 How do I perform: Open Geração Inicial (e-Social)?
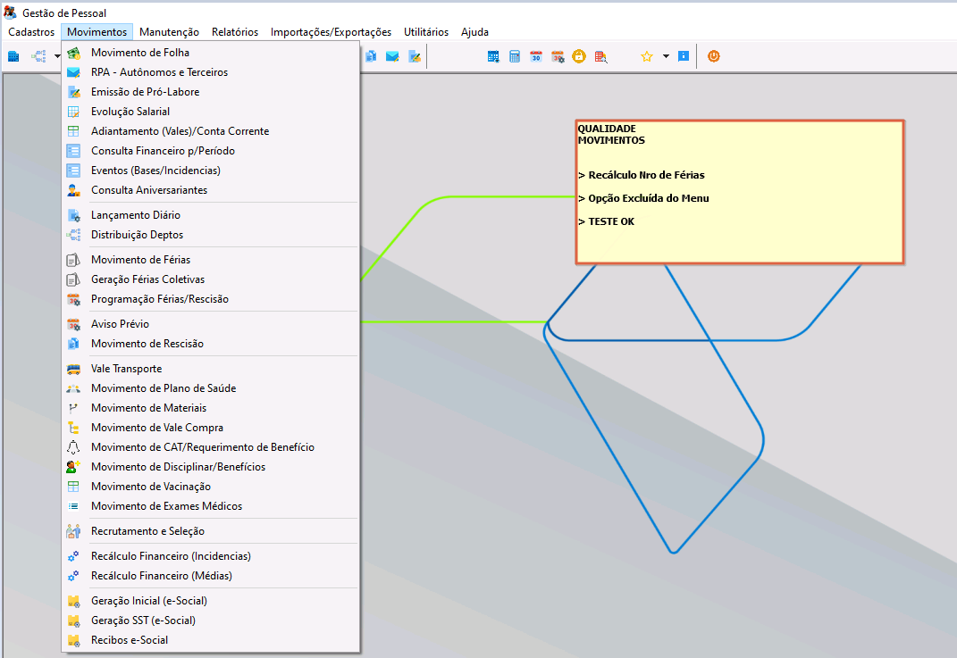[x=211, y=601]
